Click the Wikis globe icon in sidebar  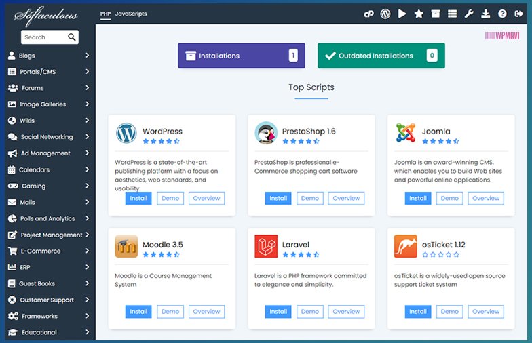[12, 121]
